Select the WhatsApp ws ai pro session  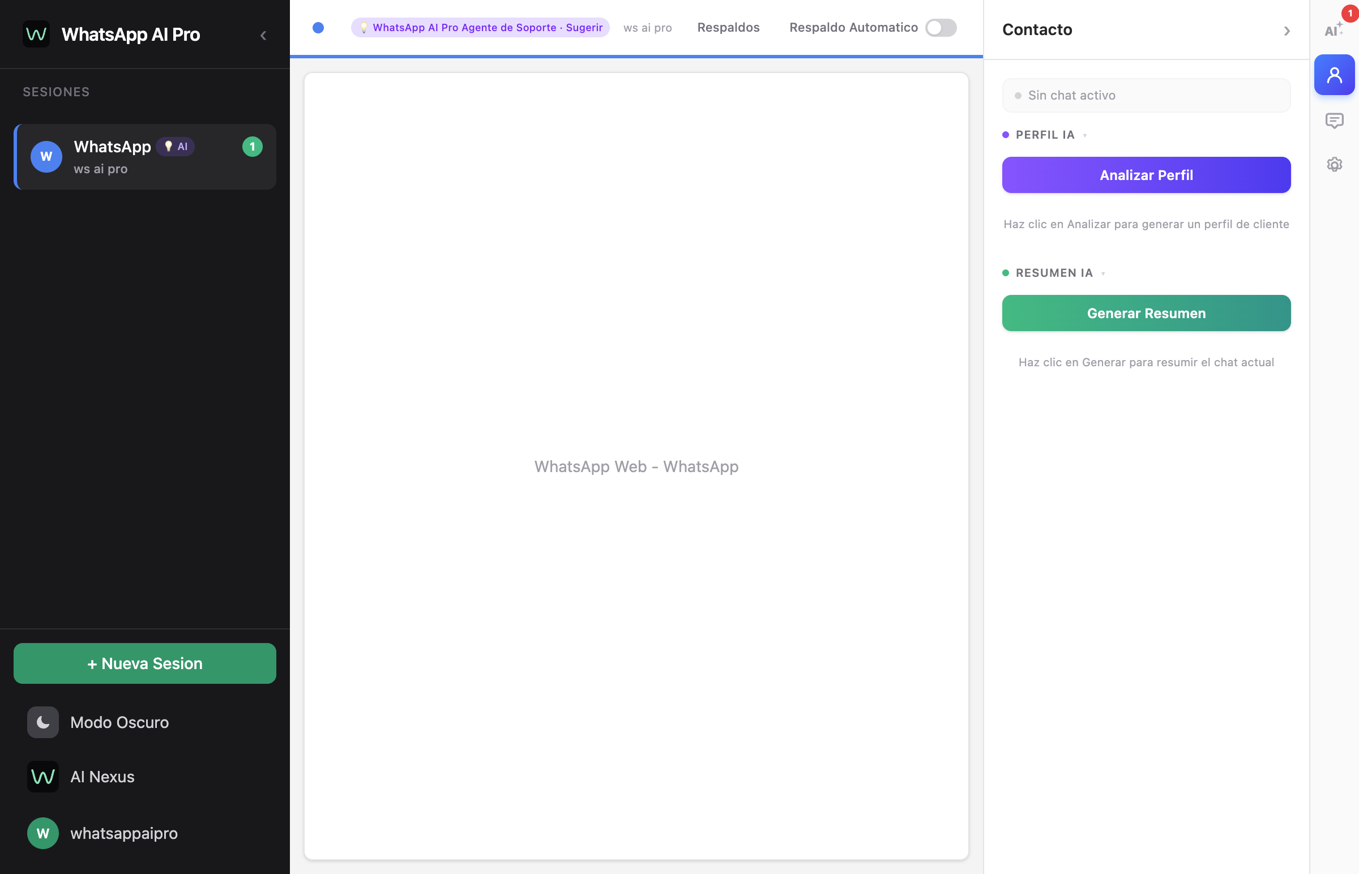click(145, 157)
